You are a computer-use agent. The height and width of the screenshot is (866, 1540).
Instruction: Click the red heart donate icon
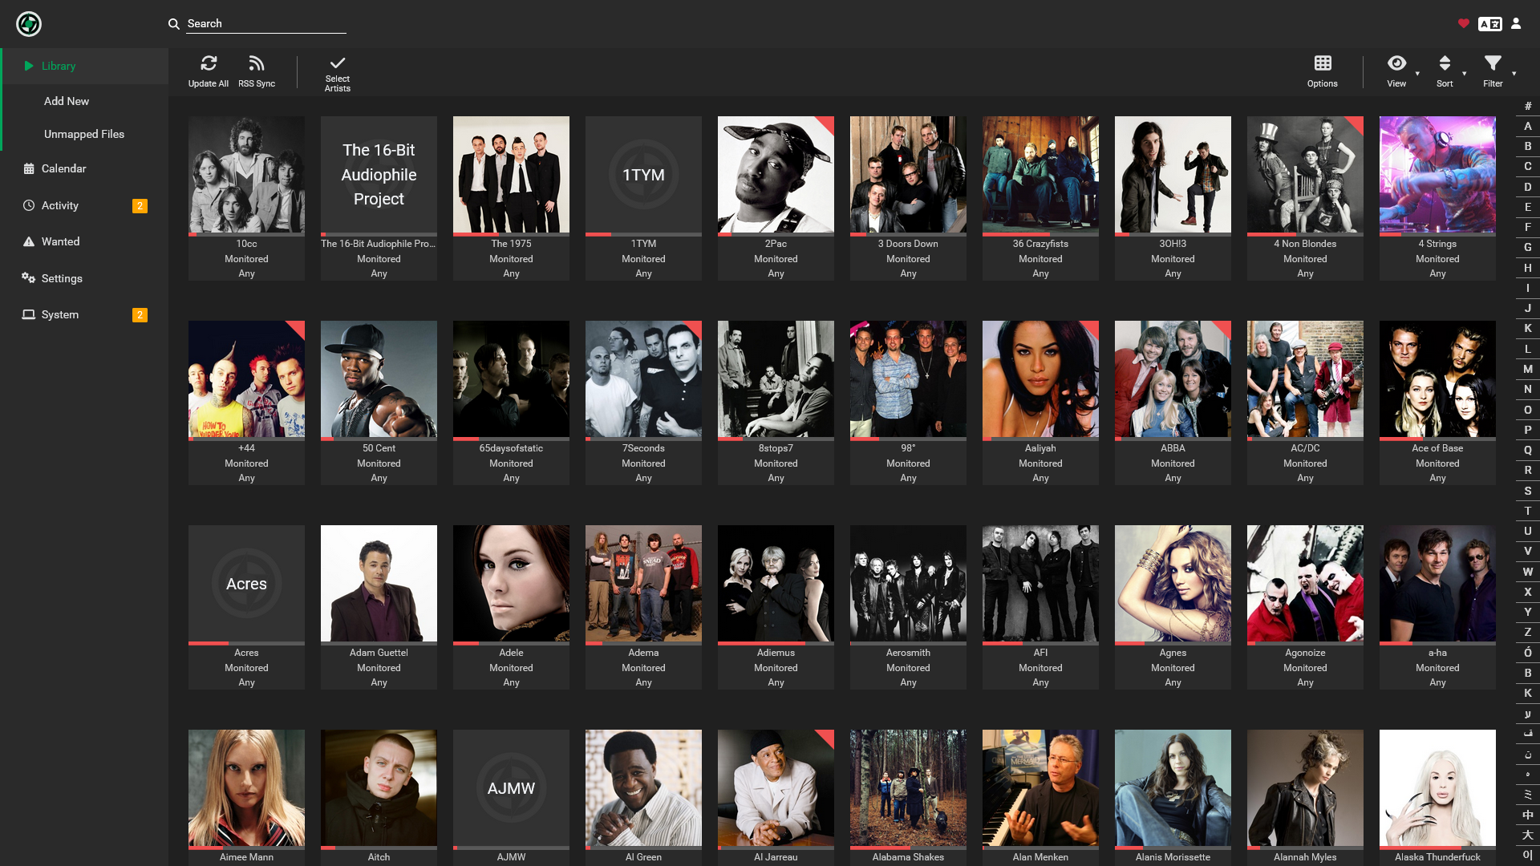[1464, 24]
